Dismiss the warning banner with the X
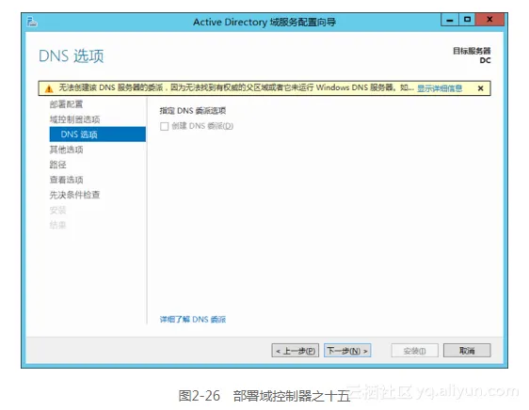Viewport: 529px width, 410px height. coord(480,88)
